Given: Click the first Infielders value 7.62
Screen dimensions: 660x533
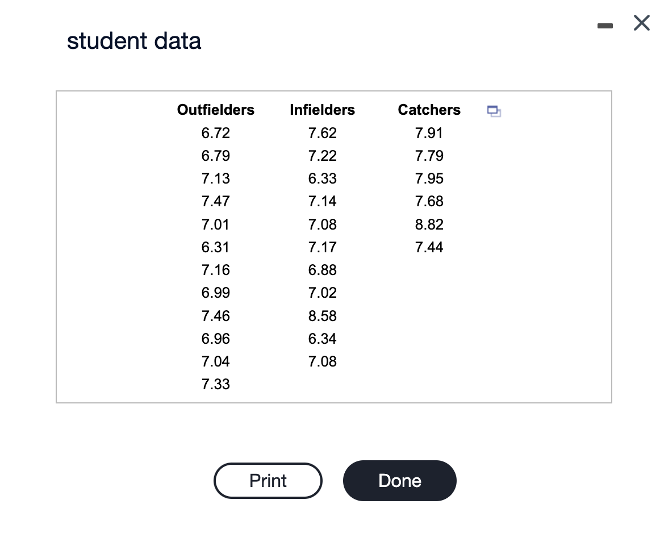Looking at the screenshot, I should 322,132.
